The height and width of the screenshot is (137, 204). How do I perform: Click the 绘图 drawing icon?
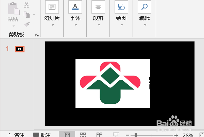point(121,7)
